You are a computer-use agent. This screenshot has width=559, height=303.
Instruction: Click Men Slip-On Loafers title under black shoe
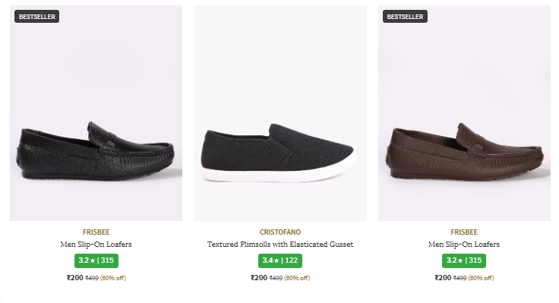point(96,245)
